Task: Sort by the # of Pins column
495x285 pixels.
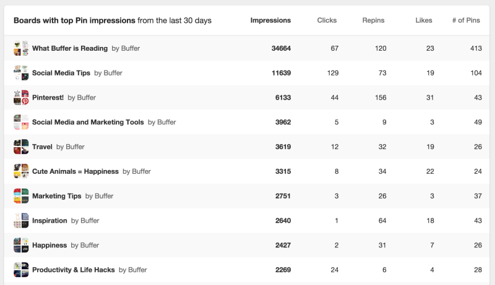Action: pyautogui.click(x=466, y=20)
